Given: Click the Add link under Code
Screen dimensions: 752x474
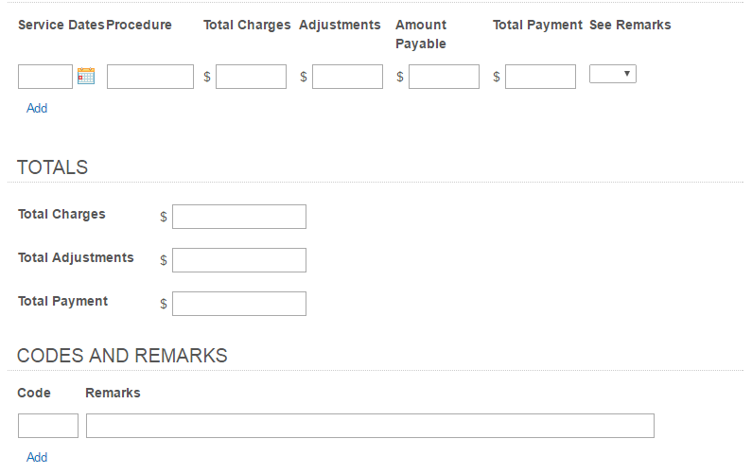Looking at the screenshot, I should pyautogui.click(x=37, y=457).
